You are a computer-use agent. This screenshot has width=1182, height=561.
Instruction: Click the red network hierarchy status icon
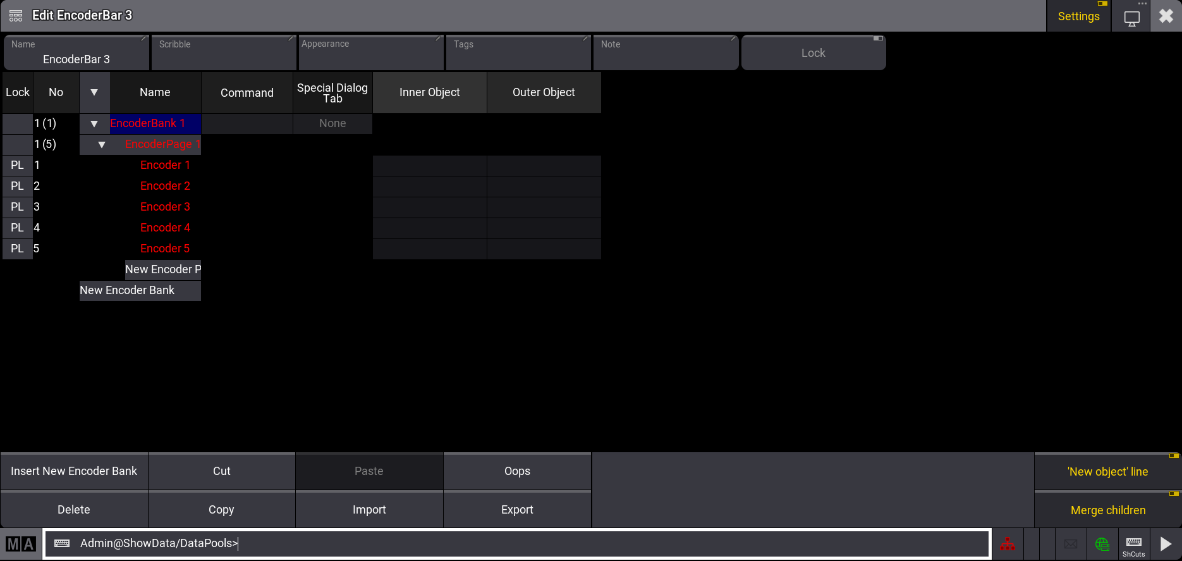tap(1007, 544)
